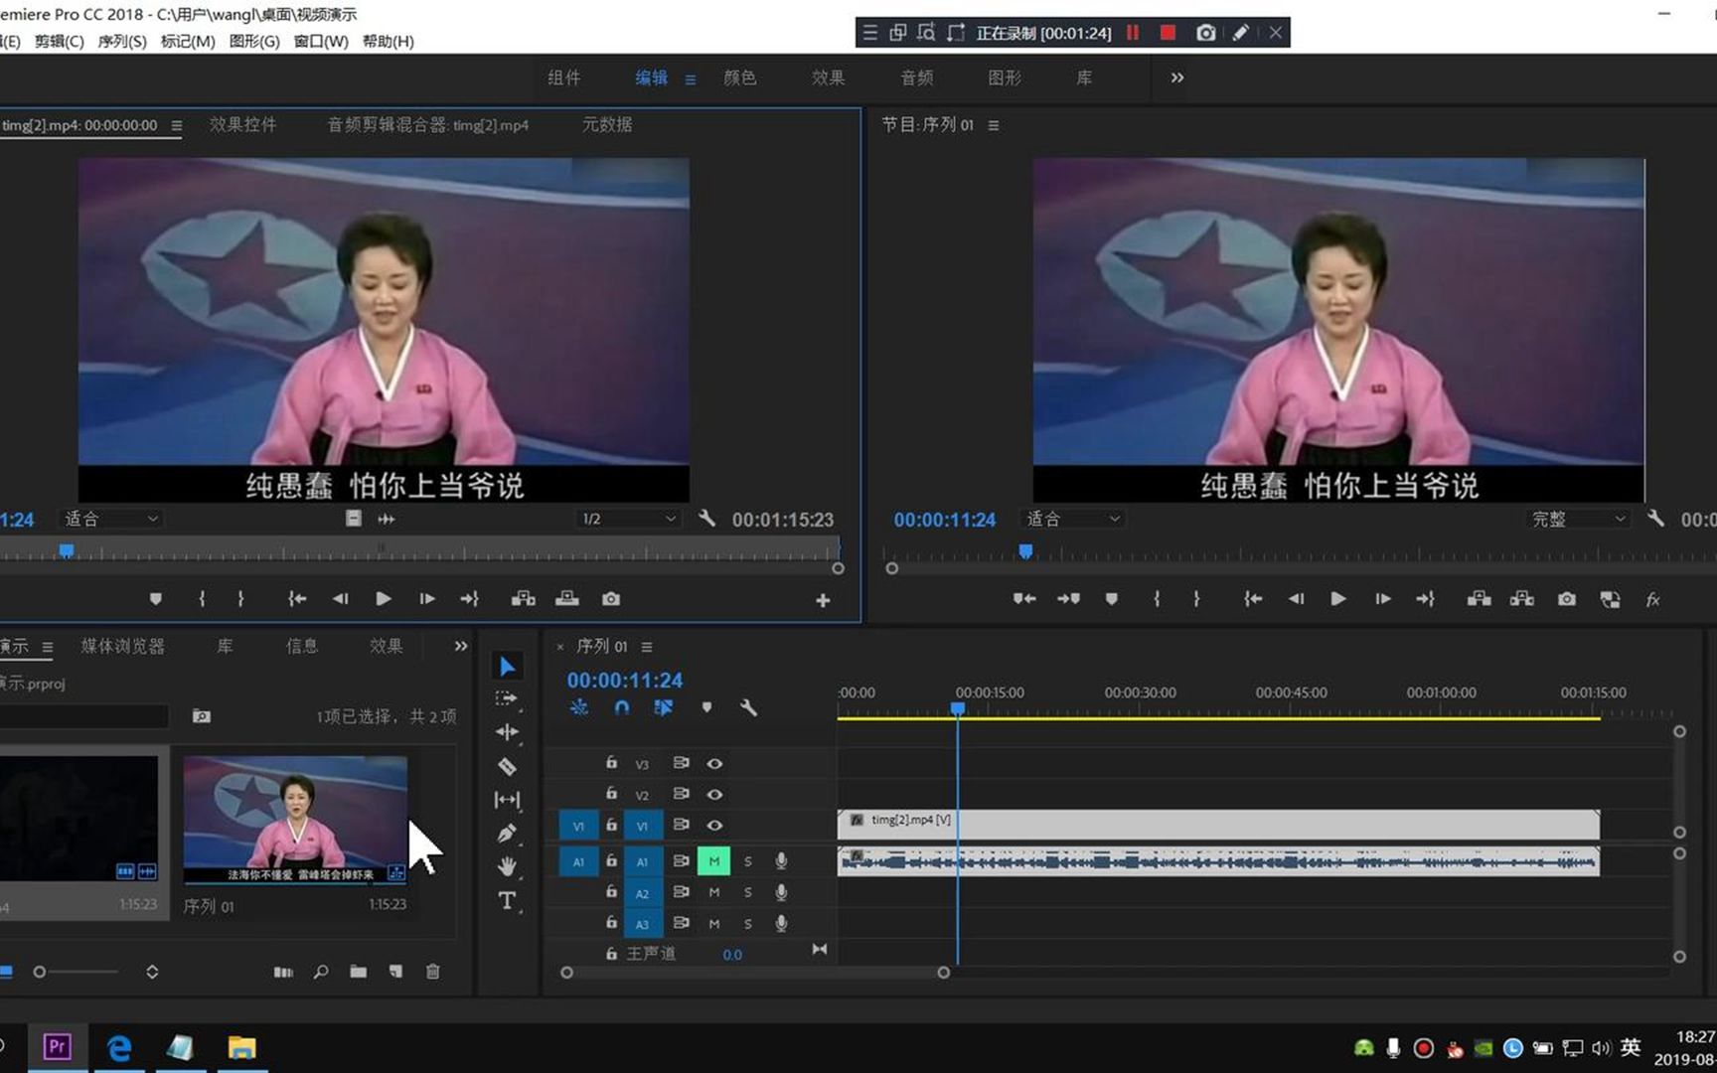Open program monitor zoom dropdown 适合

coord(1072,519)
